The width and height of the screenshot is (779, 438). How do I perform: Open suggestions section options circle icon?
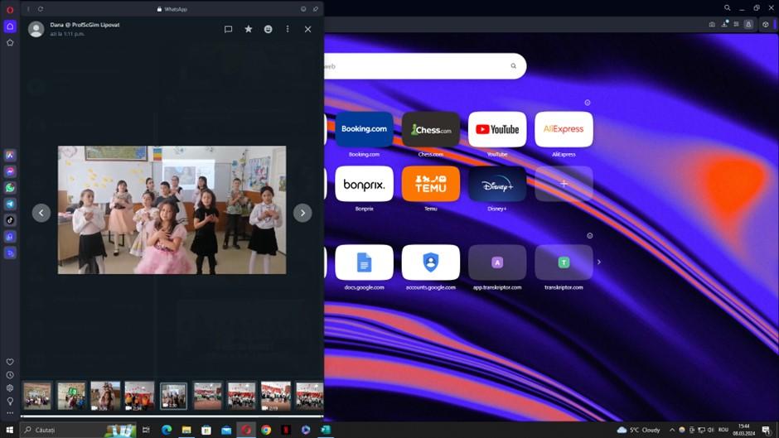(590, 236)
